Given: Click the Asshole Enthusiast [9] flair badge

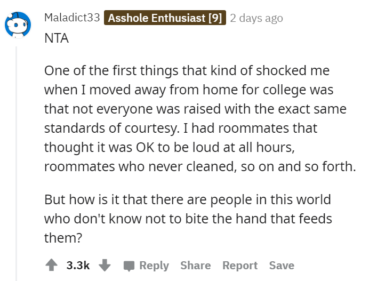Looking at the screenshot, I should (165, 18).
